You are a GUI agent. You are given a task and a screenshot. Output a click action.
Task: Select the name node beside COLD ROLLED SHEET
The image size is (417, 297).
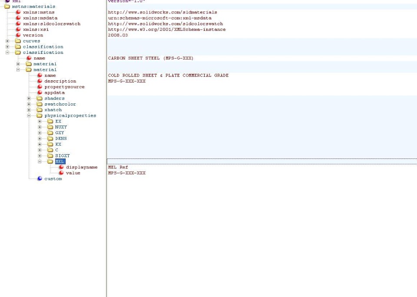click(50, 76)
